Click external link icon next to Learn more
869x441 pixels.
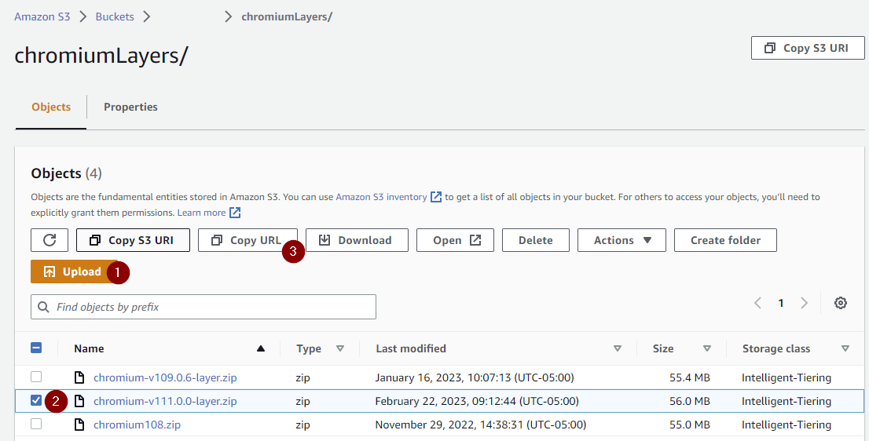click(x=235, y=213)
